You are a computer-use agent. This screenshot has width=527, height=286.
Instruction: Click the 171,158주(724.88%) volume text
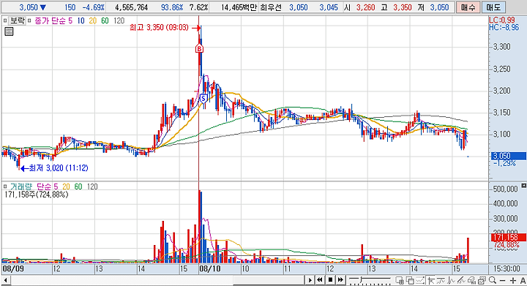37,195
